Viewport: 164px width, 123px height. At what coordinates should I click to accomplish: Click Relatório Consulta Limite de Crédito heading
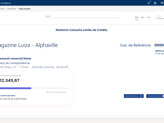tap(81, 30)
